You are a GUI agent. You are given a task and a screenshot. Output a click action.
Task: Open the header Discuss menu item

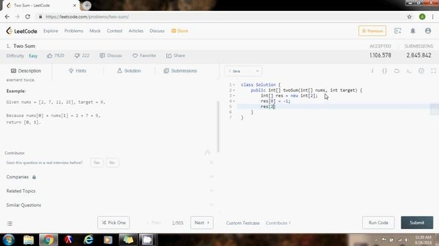coord(157,31)
